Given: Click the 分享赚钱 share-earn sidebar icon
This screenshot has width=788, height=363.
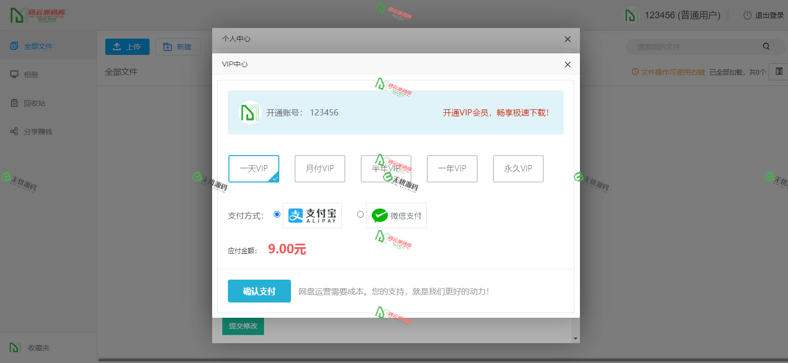Looking at the screenshot, I should click(15, 131).
